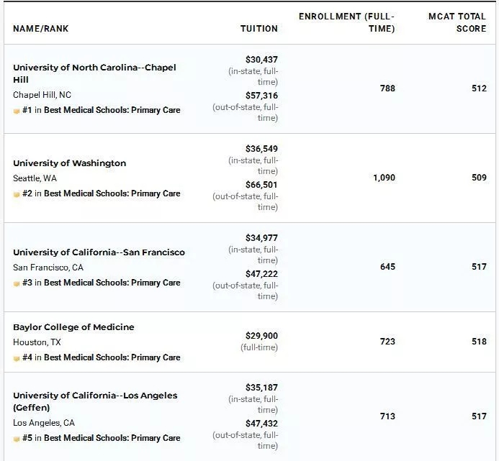Screen dimensions: 499x461
Task: Click the #3 ranking badge icon
Action: pyautogui.click(x=17, y=283)
